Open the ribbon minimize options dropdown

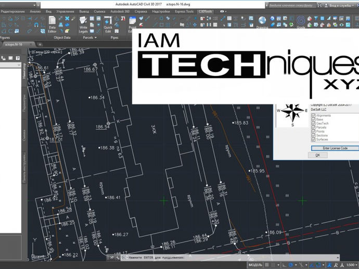tap(226, 11)
